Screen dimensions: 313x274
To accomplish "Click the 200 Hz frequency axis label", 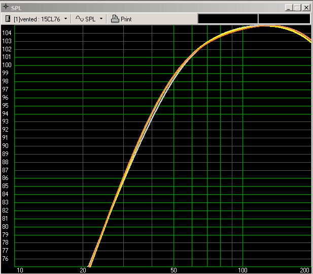I will coord(304,270).
